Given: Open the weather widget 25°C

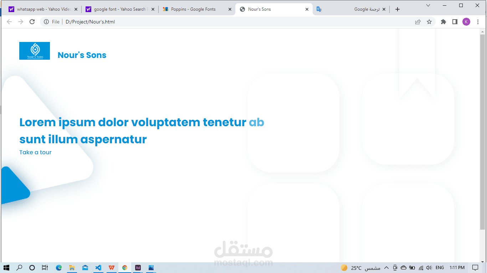Looking at the screenshot, I should 360,268.
